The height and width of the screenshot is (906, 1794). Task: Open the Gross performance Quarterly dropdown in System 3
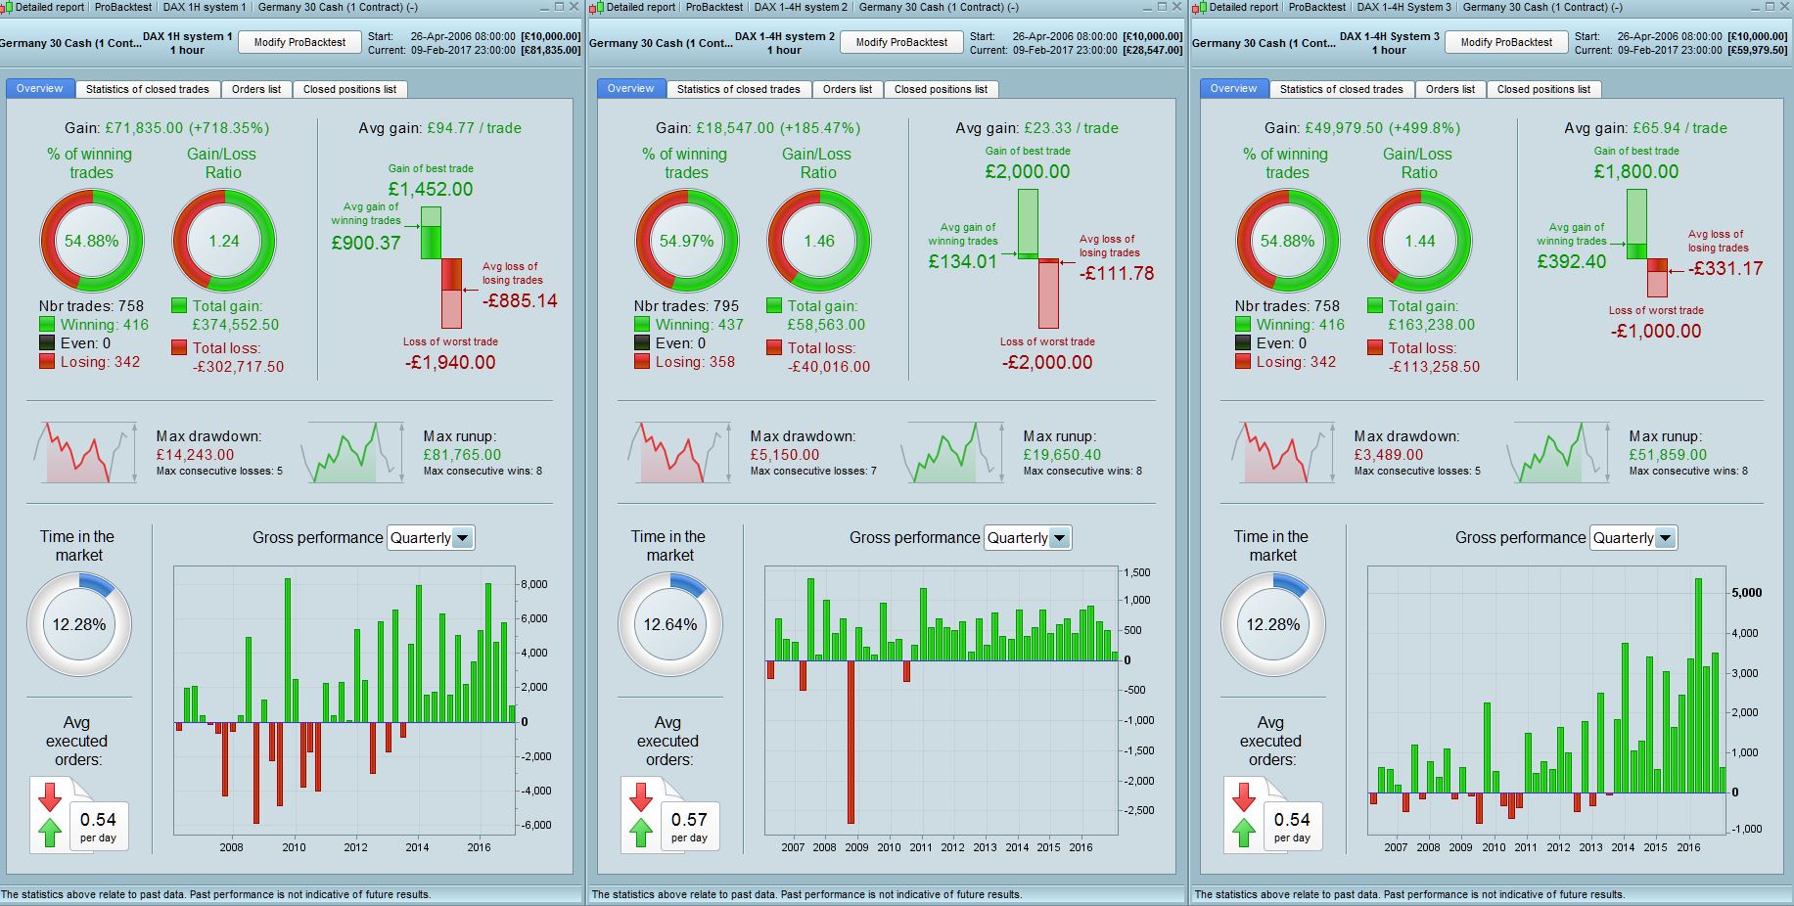coord(1633,537)
